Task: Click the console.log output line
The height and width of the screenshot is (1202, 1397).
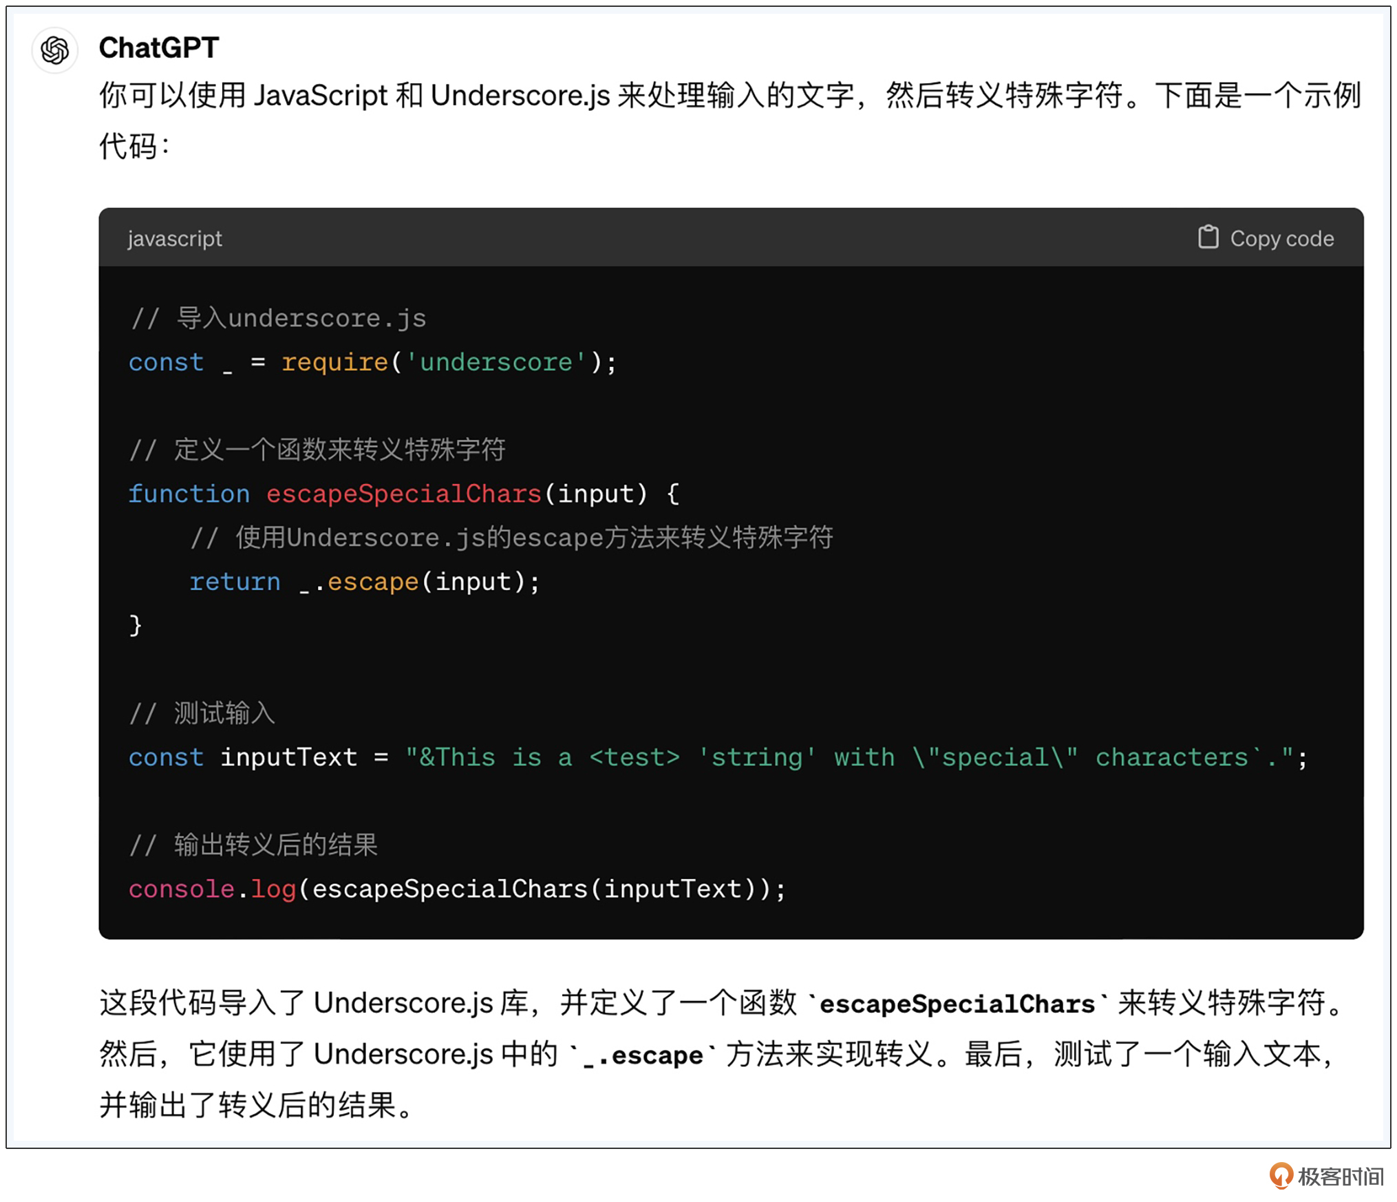Action: pyautogui.click(x=457, y=889)
